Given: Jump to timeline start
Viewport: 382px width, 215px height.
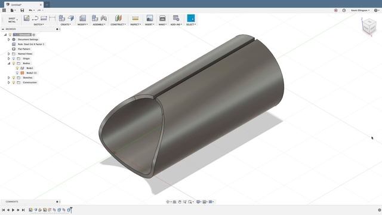Looking at the screenshot, I should click(3, 210).
